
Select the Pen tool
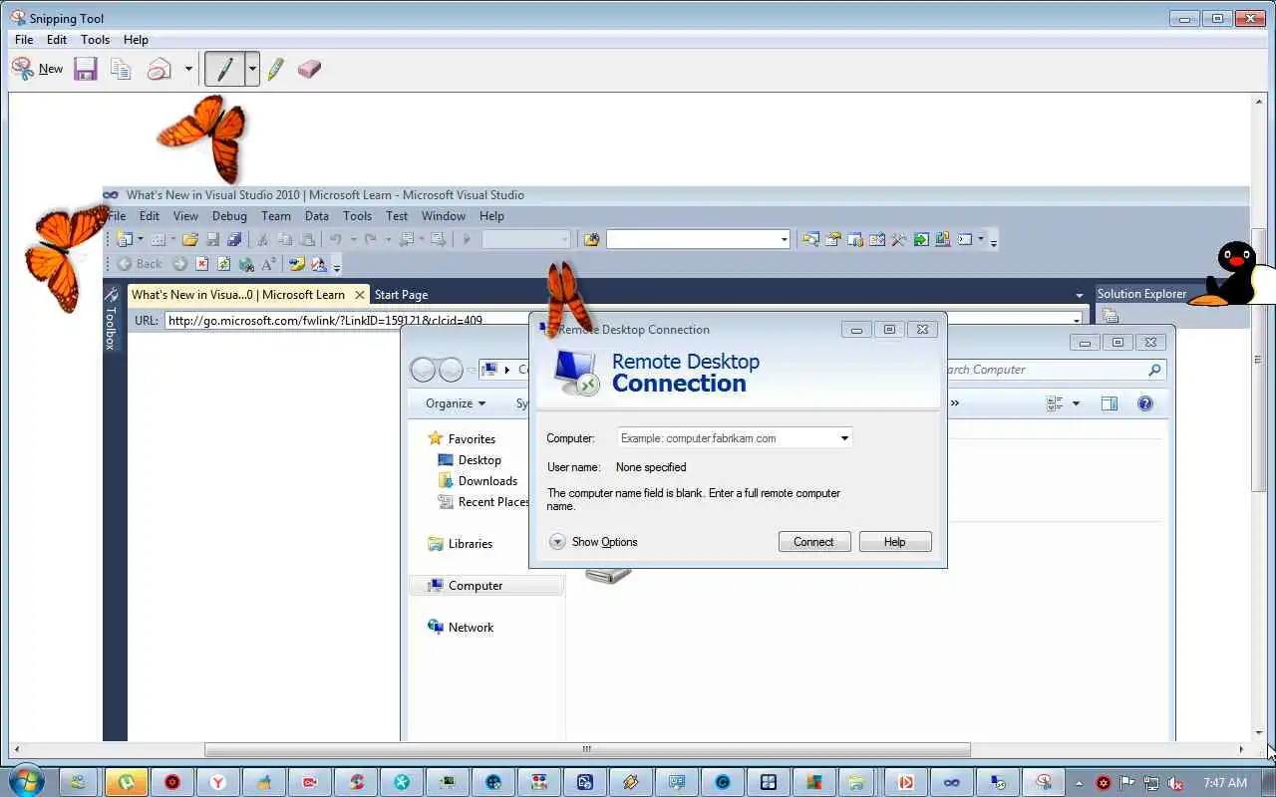[225, 69]
